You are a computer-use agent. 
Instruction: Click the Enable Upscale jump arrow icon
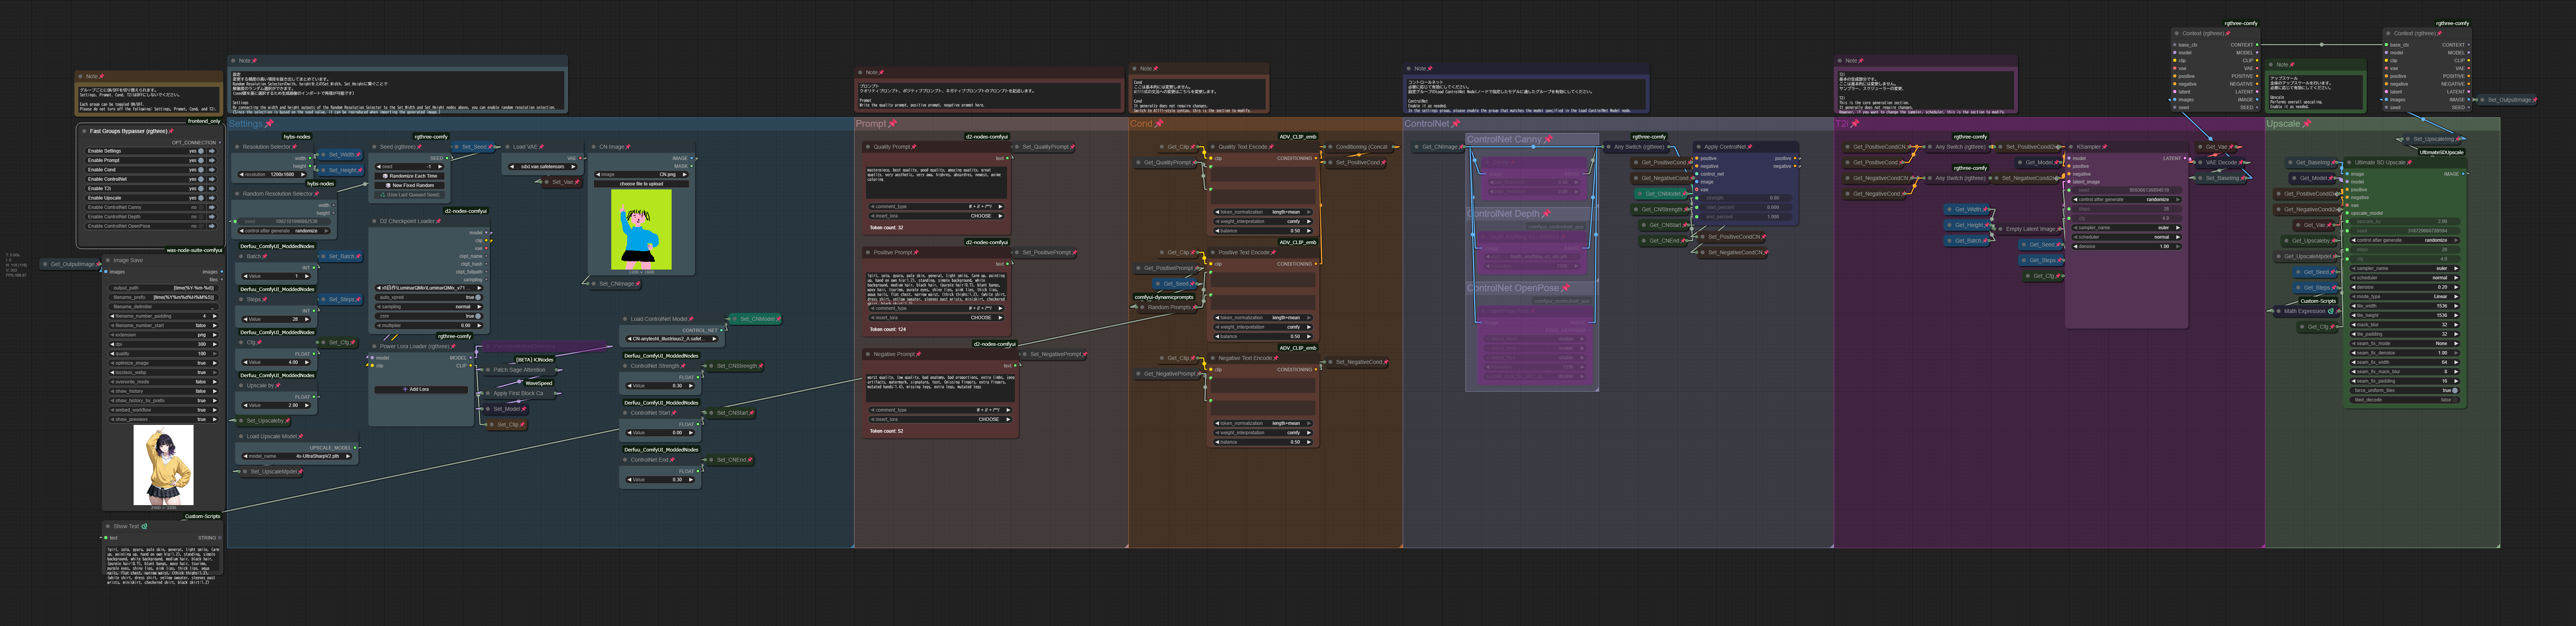(212, 198)
